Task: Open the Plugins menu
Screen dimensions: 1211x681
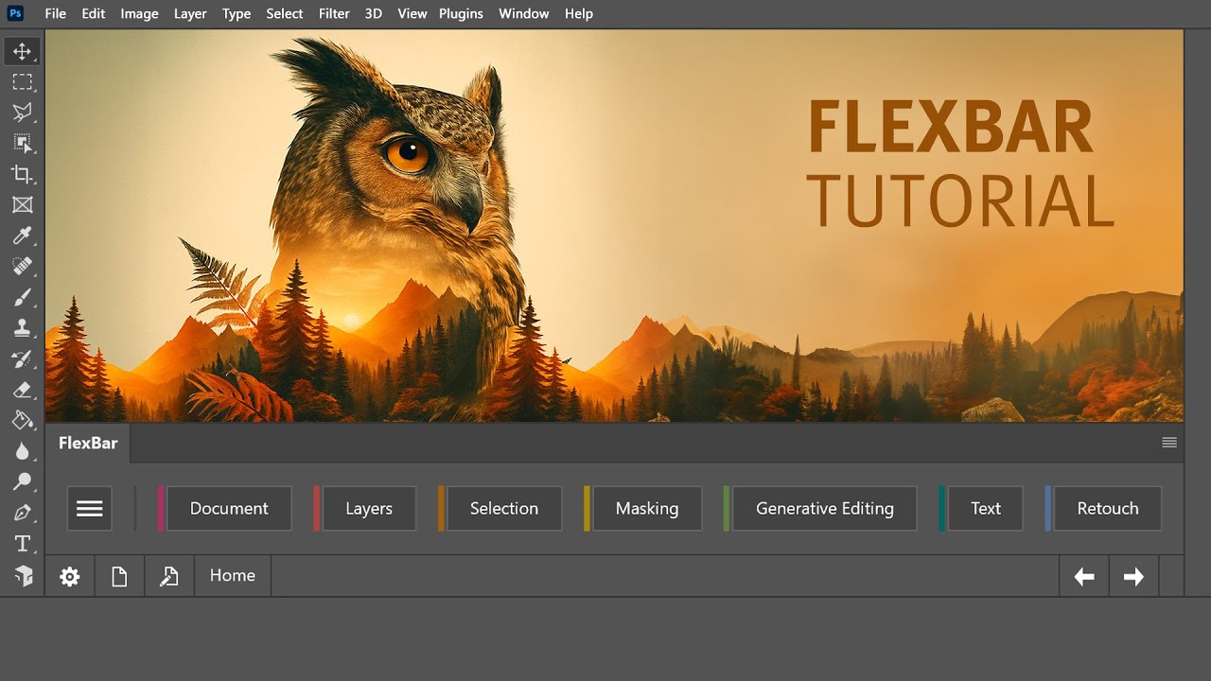Action: (x=461, y=13)
